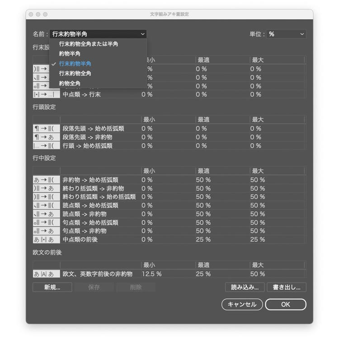Choose 約物全角 at the list bottom

(70, 84)
